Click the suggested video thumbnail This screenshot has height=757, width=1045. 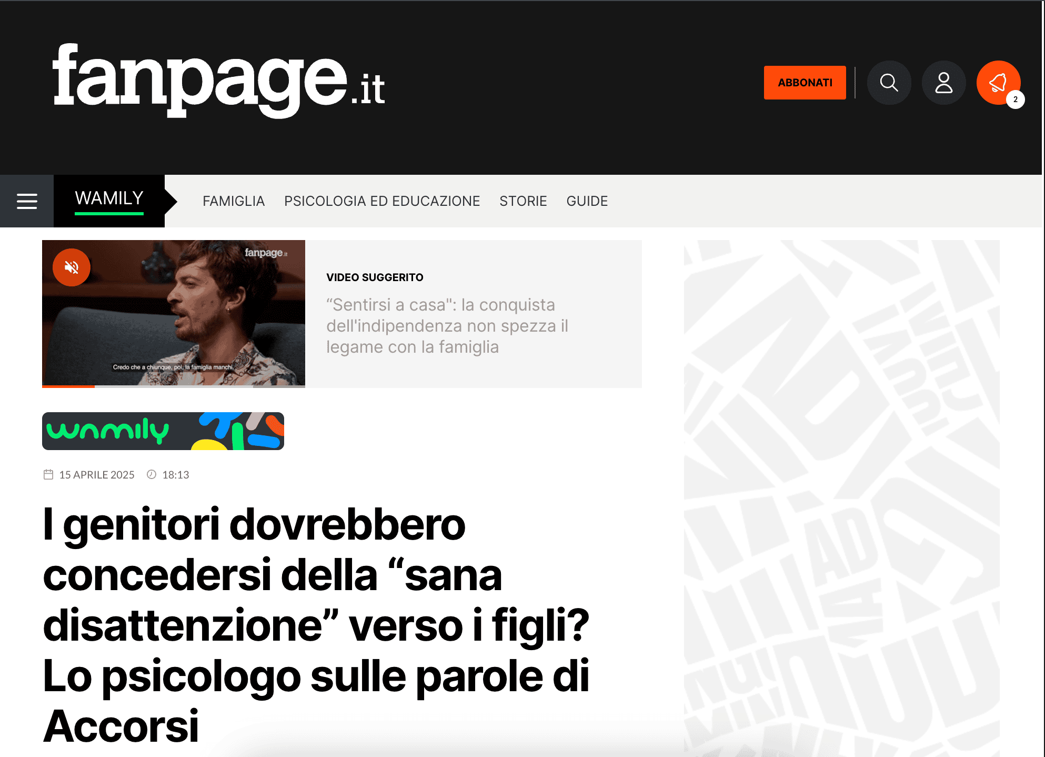point(174,313)
